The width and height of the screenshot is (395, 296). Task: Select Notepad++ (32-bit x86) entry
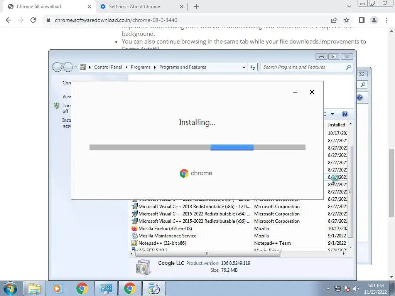coord(239,243)
